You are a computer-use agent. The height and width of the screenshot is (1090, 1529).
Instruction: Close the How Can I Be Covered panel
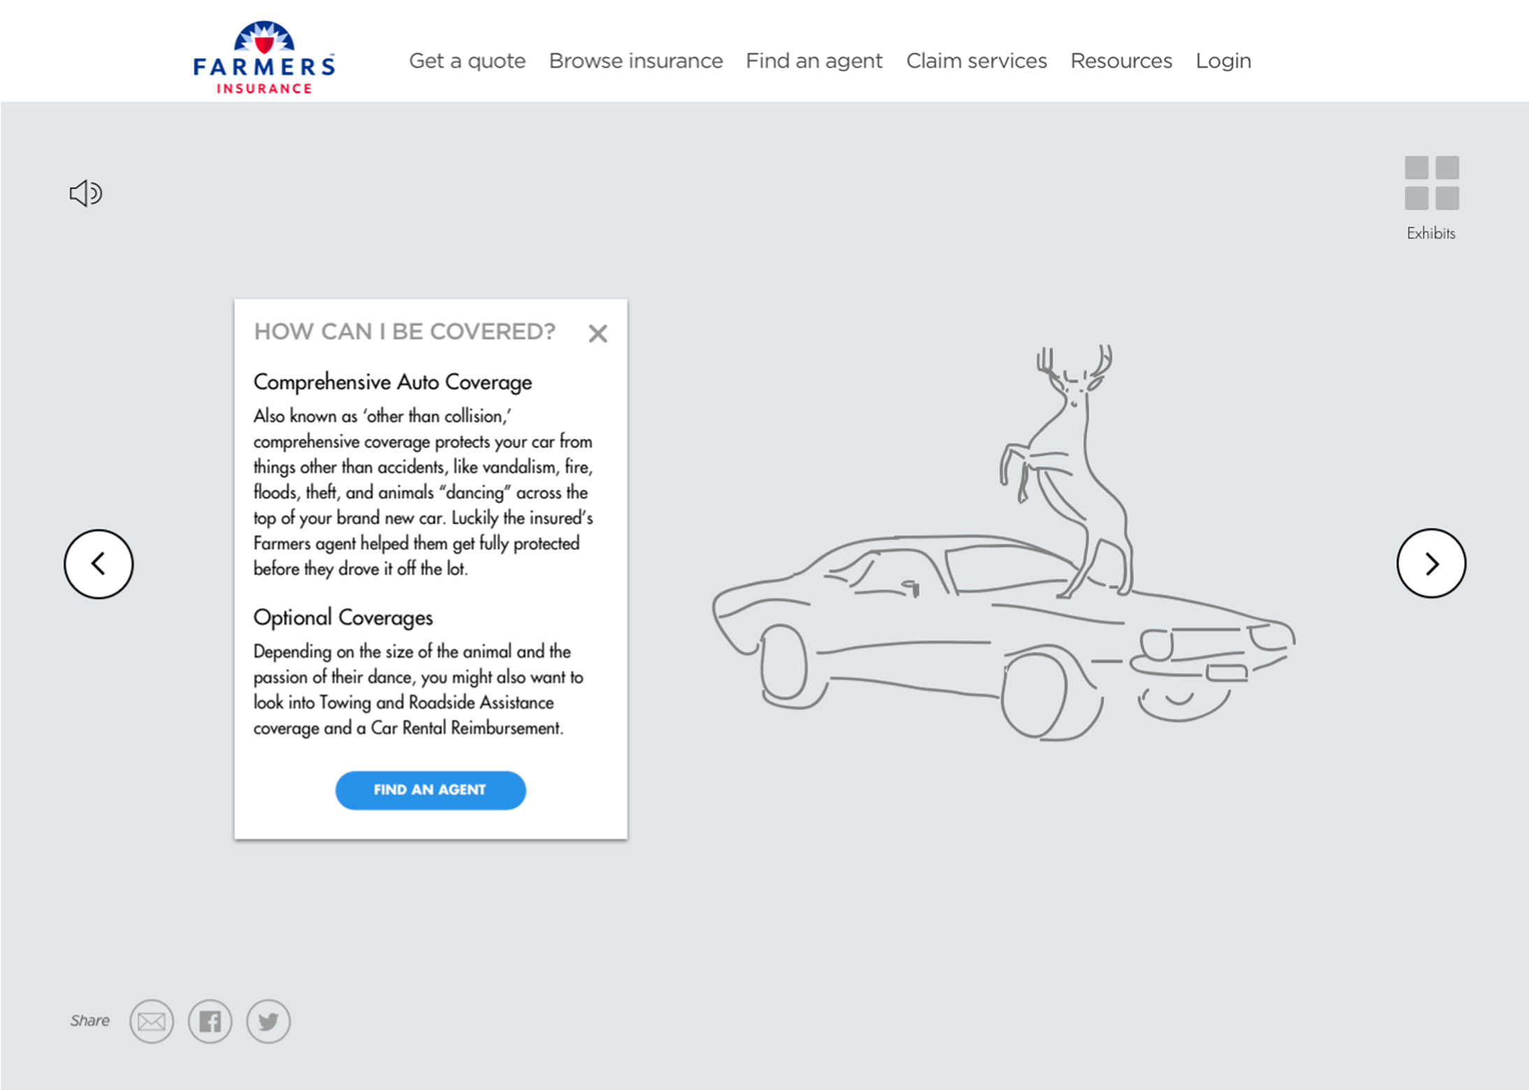[x=597, y=333]
